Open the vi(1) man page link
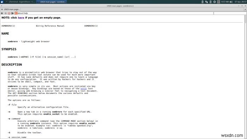This screenshot has height=139, width=247. (84, 89)
